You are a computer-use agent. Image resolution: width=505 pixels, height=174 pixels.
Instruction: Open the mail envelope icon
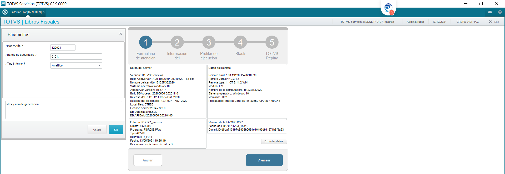click(490, 12)
